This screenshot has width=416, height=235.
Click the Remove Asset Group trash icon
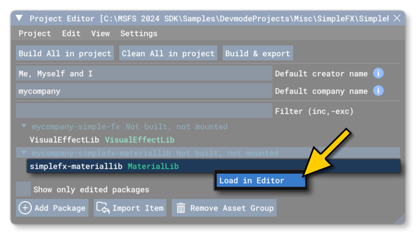(181, 208)
